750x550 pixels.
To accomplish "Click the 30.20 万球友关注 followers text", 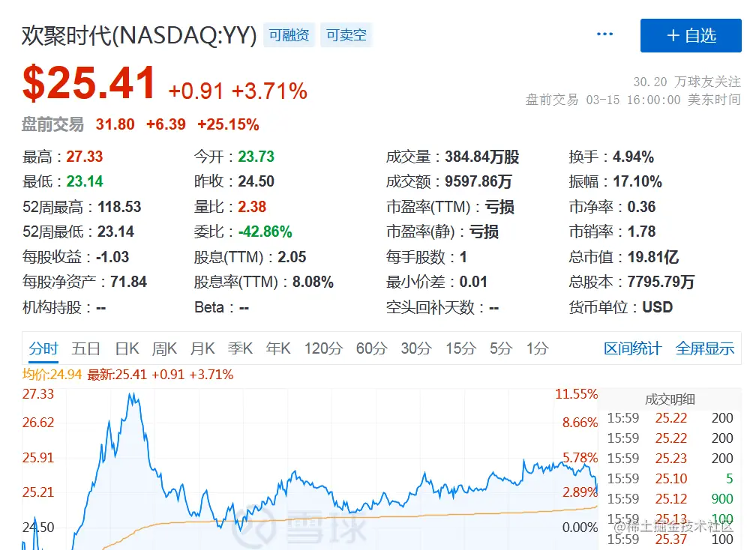I will [687, 82].
